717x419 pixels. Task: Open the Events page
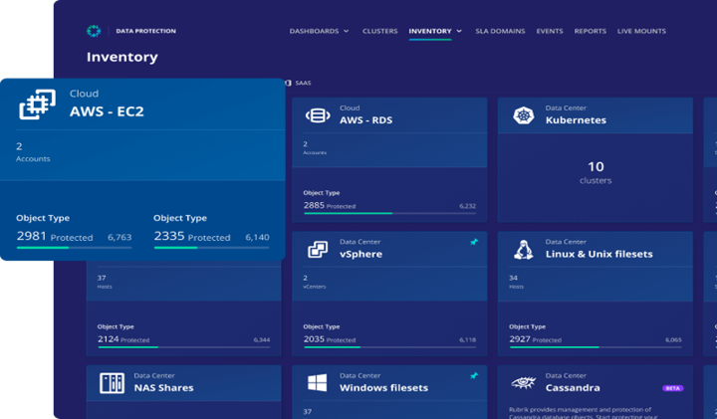coord(550,31)
